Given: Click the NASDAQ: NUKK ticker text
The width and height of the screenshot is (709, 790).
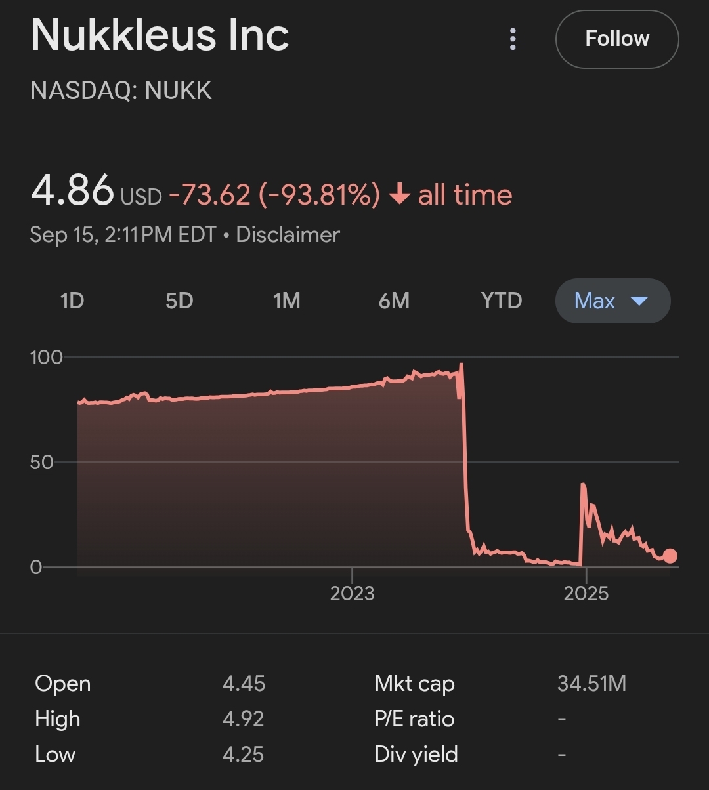Looking at the screenshot, I should click(x=121, y=91).
